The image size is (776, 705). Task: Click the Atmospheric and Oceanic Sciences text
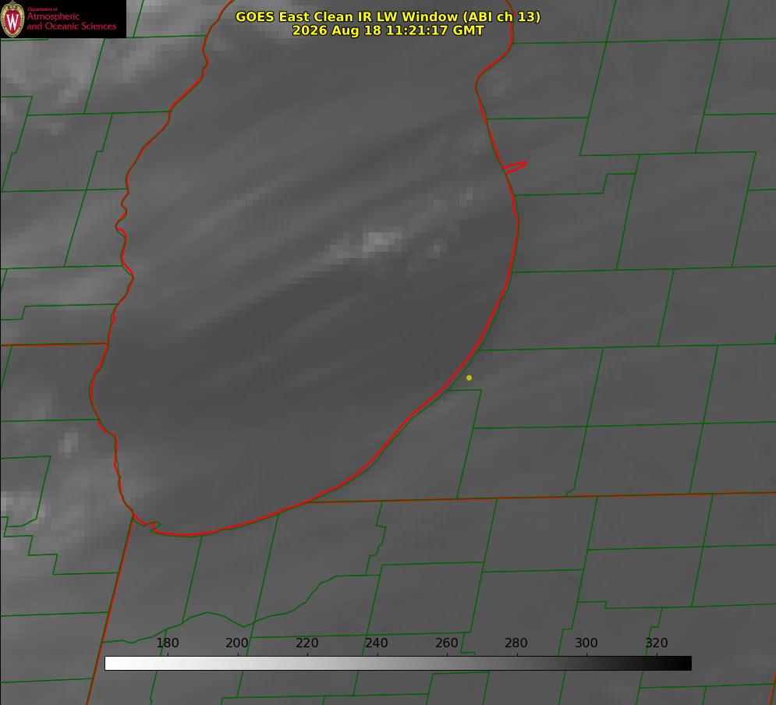71,21
